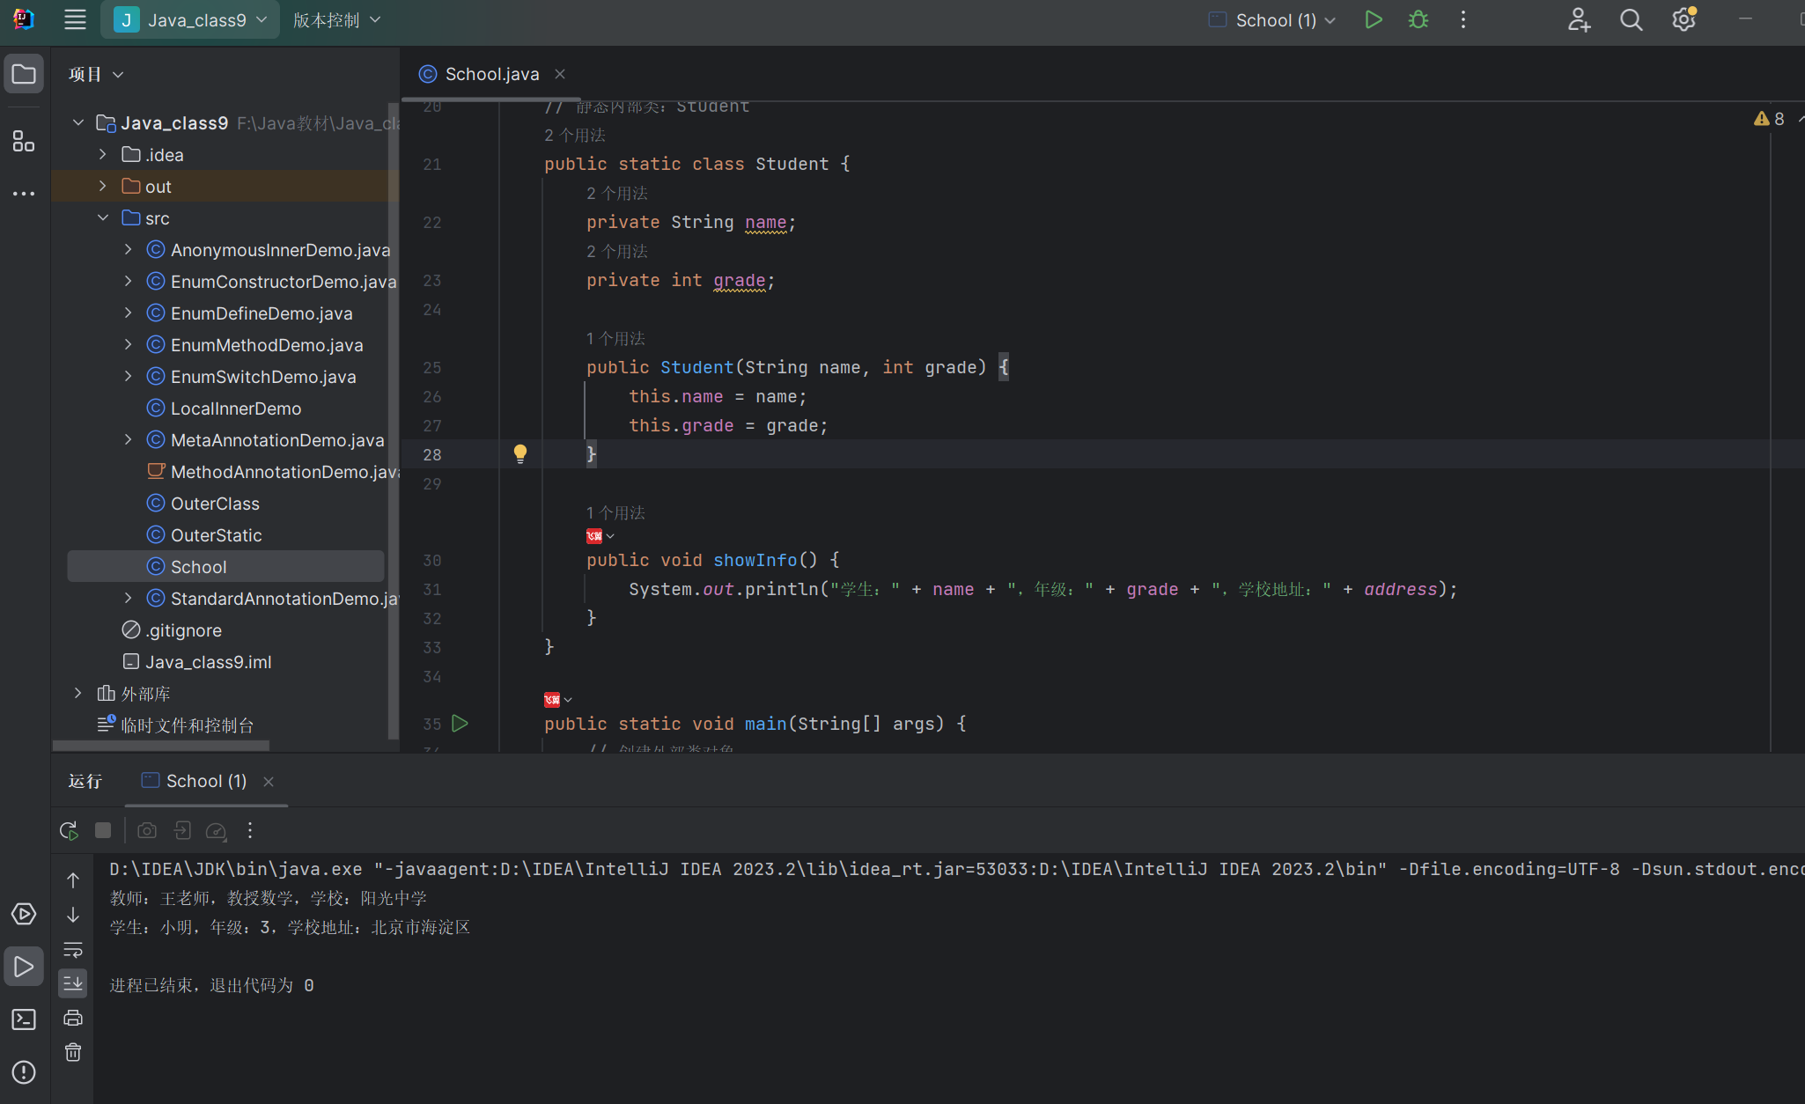Open IDE settings gear icon
The image size is (1805, 1104).
click(1683, 19)
